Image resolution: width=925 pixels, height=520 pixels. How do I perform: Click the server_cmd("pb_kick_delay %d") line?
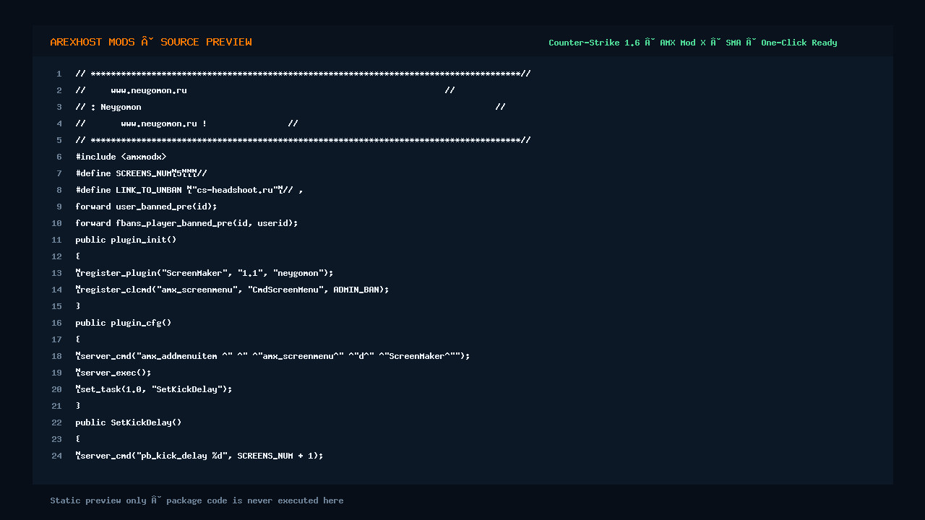199,456
